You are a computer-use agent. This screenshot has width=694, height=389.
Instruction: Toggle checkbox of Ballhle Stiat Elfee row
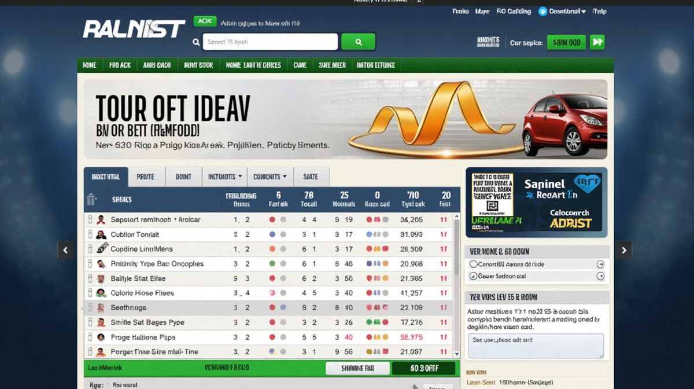[90, 278]
